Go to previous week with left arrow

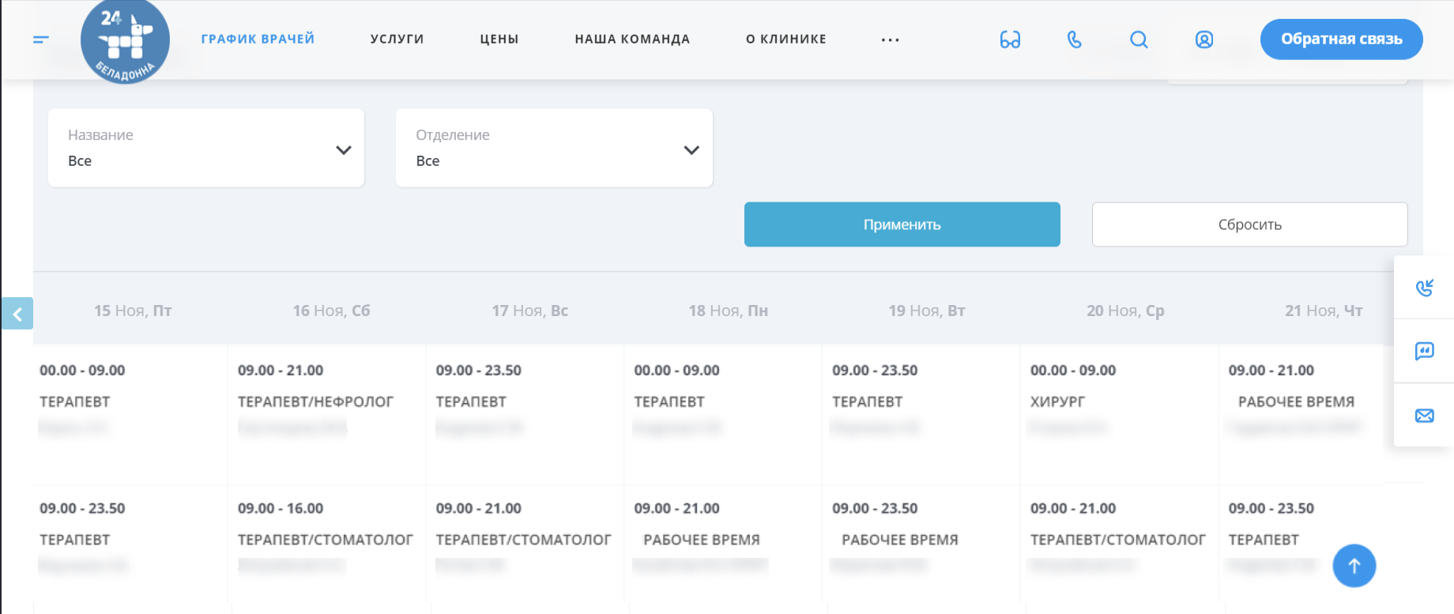click(x=17, y=314)
